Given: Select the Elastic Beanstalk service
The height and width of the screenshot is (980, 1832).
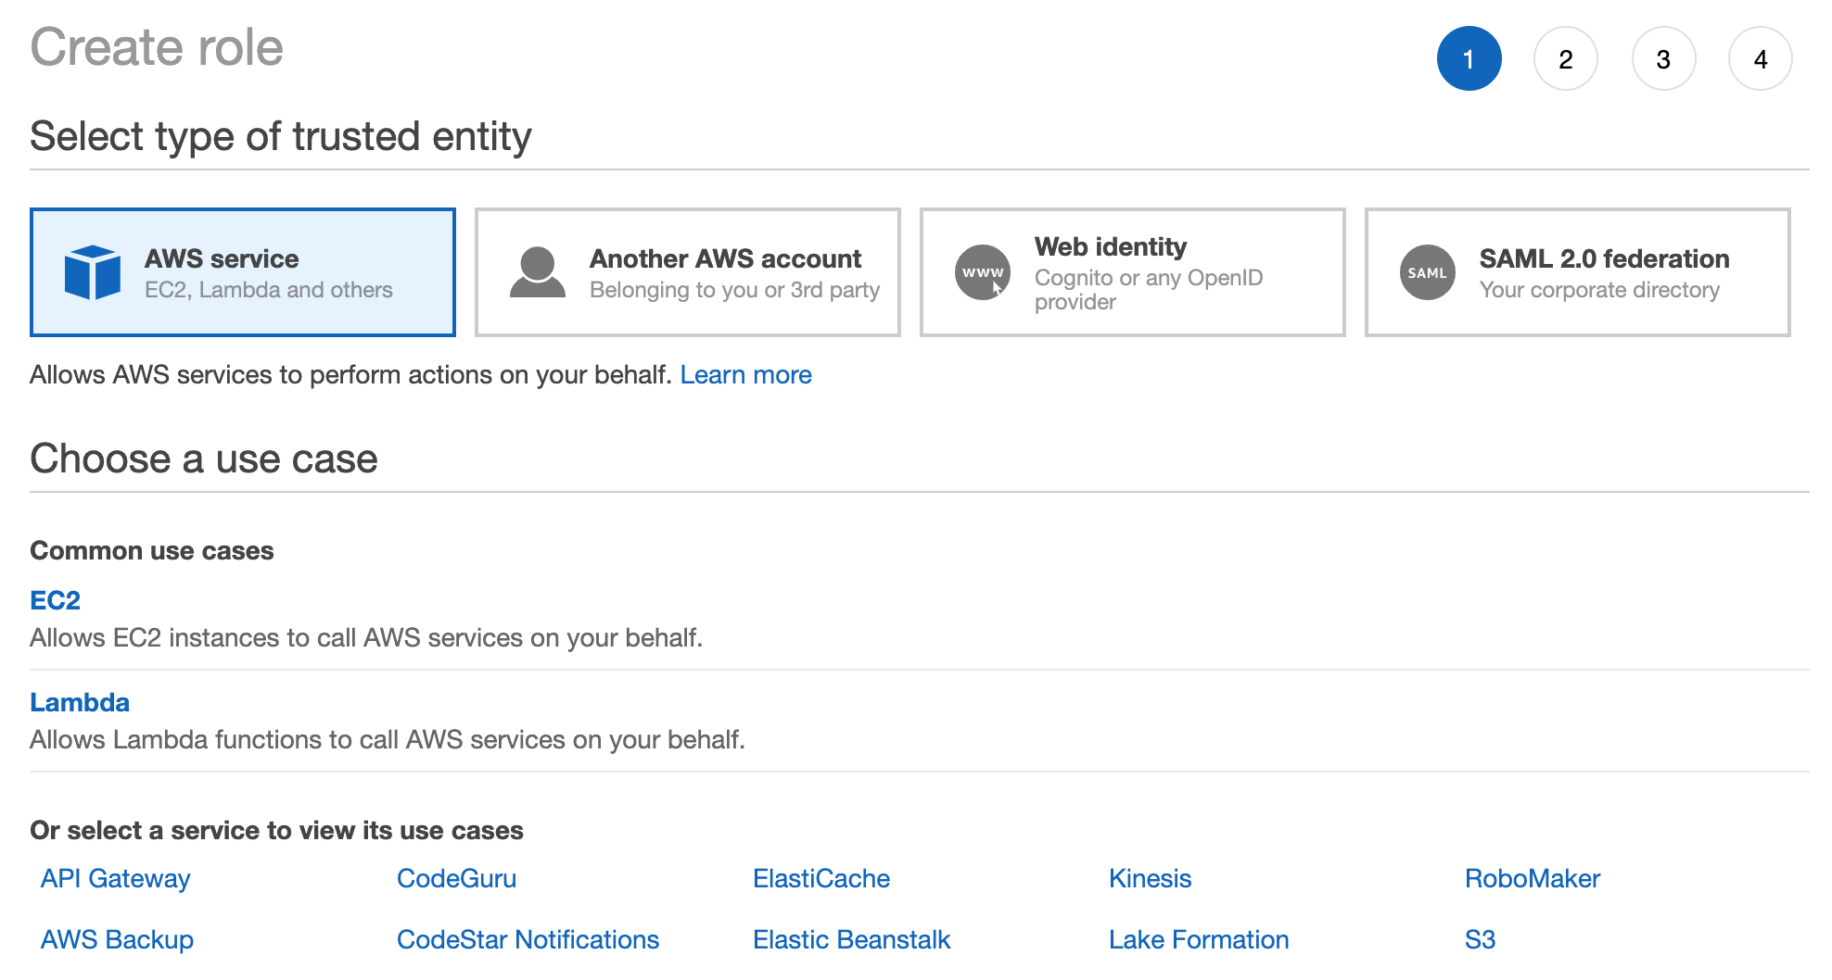Looking at the screenshot, I should 852,939.
